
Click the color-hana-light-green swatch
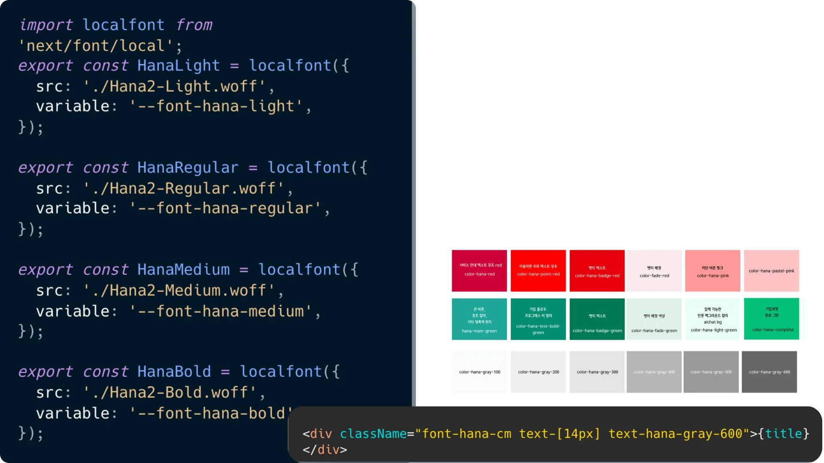point(712,319)
